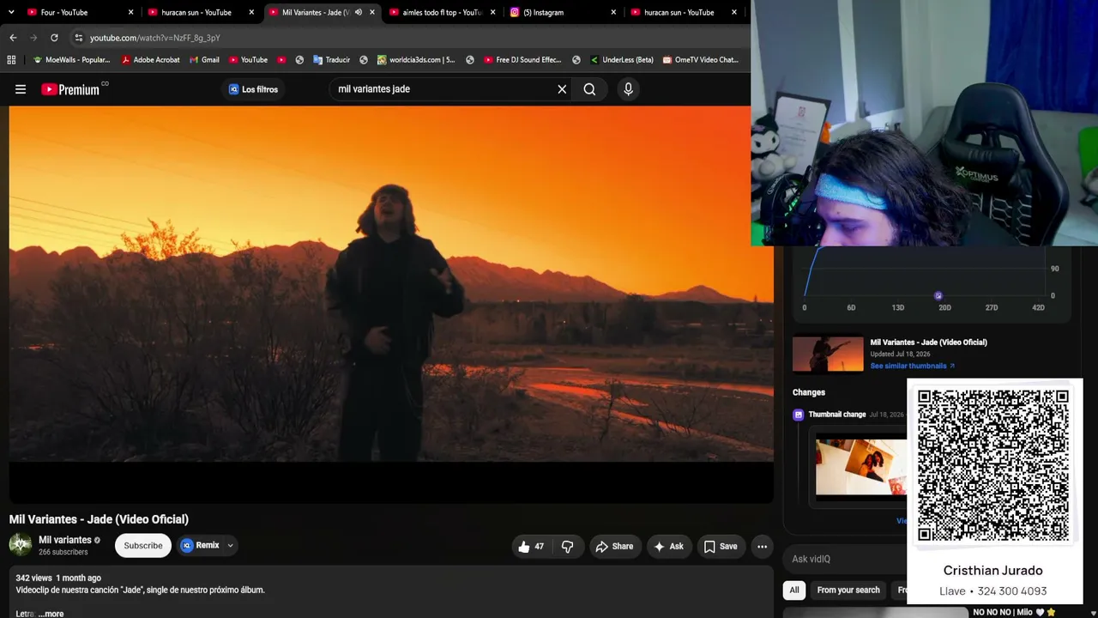The image size is (1098, 618).
Task: Click the purple Thumbnail change icon
Action: click(799, 415)
